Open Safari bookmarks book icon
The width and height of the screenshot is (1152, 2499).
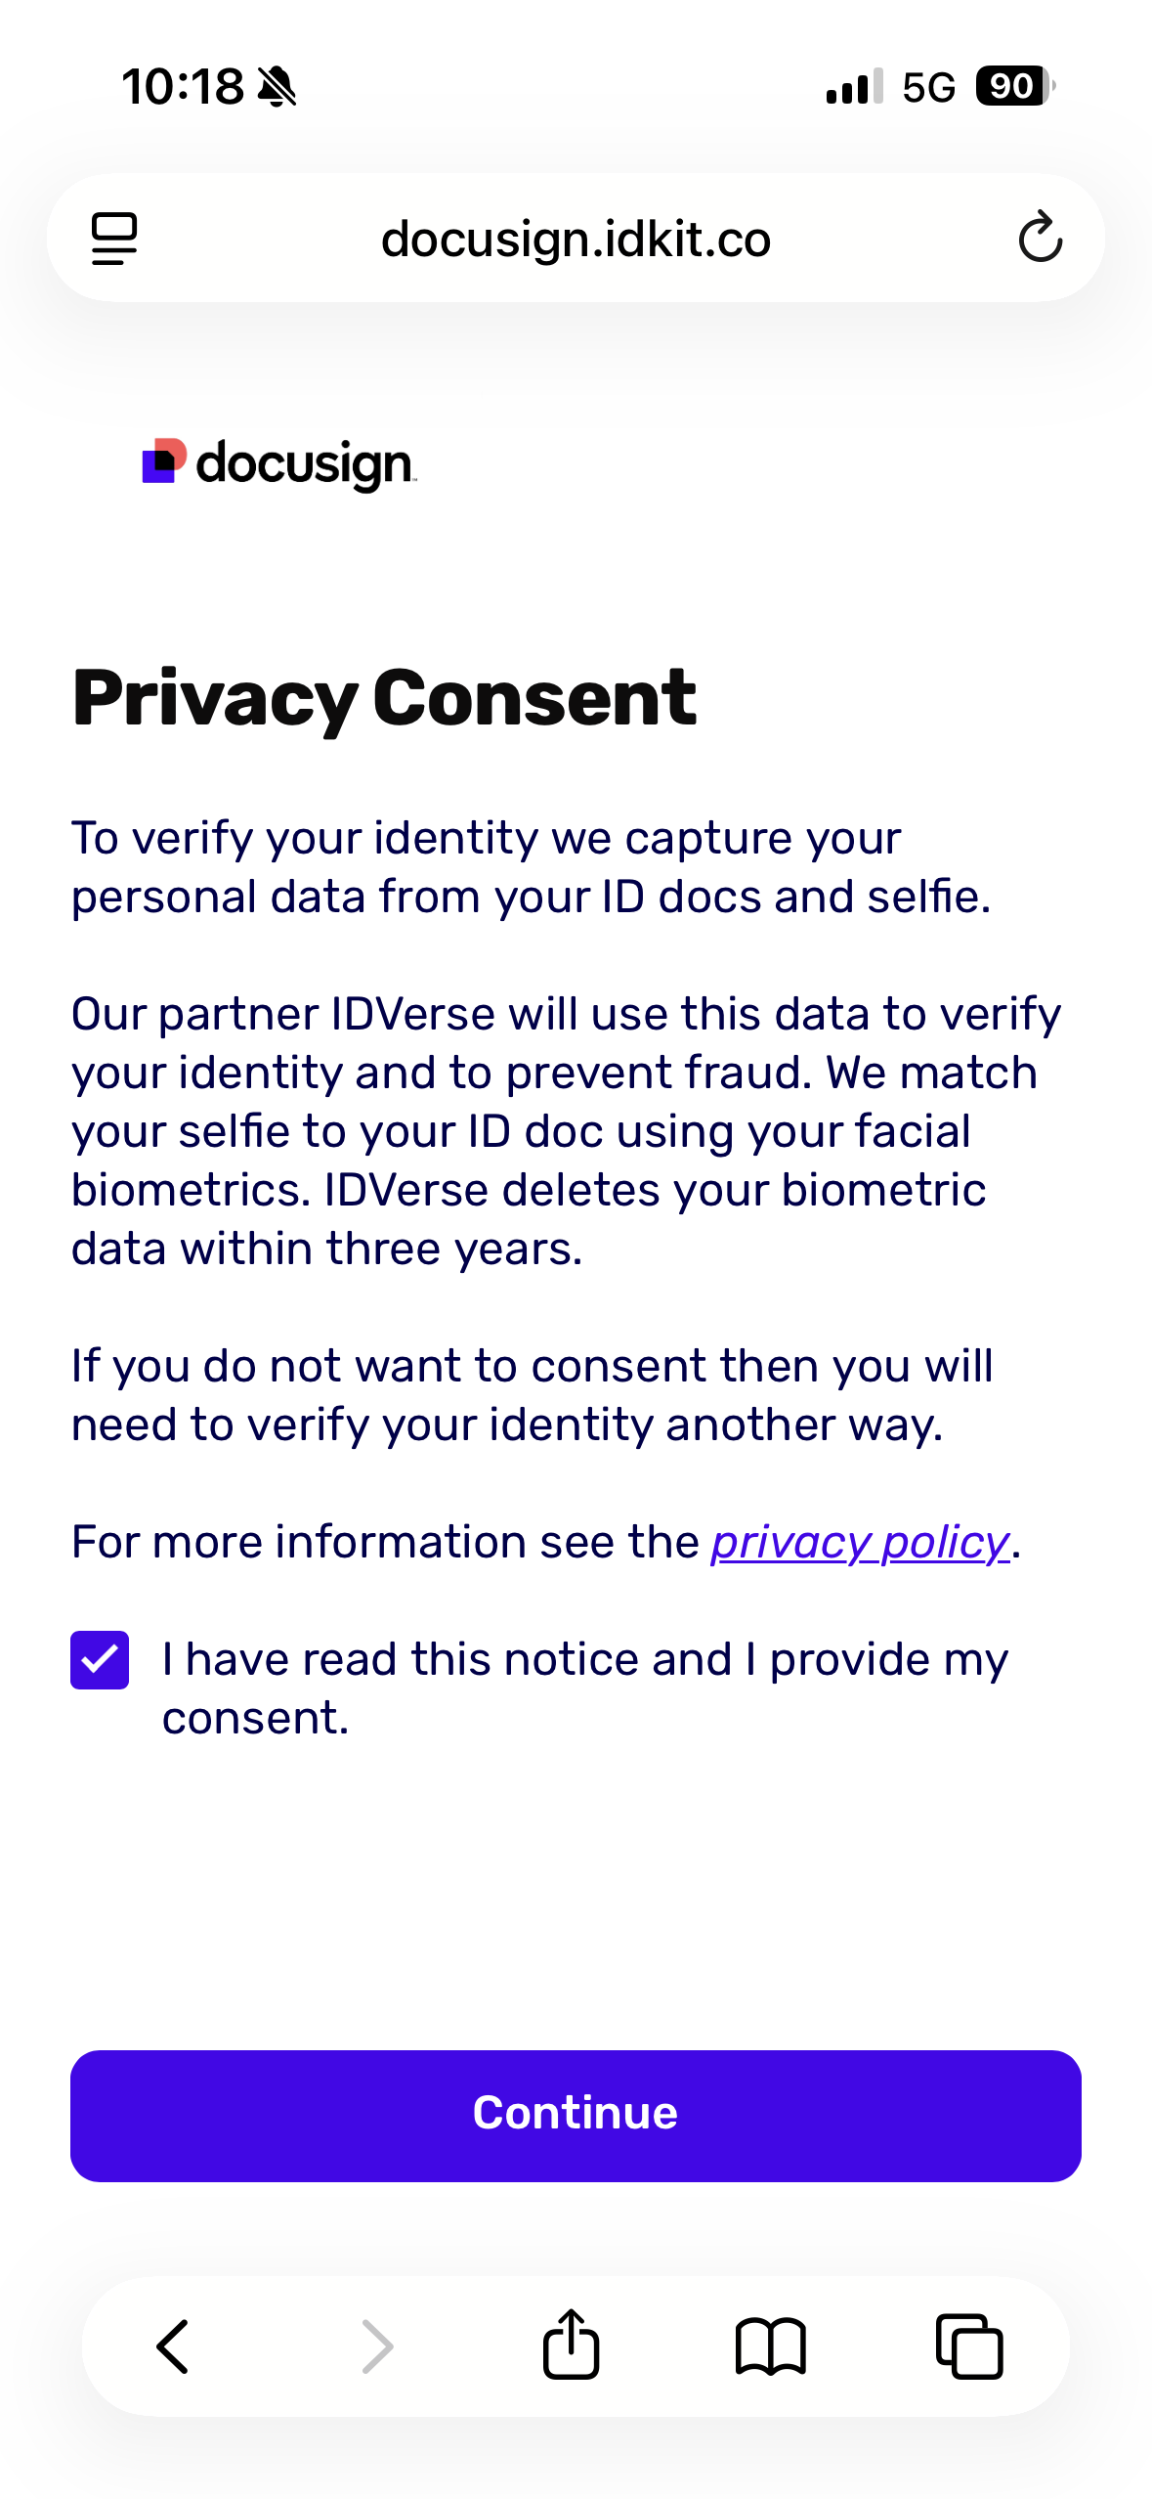[x=770, y=2346]
